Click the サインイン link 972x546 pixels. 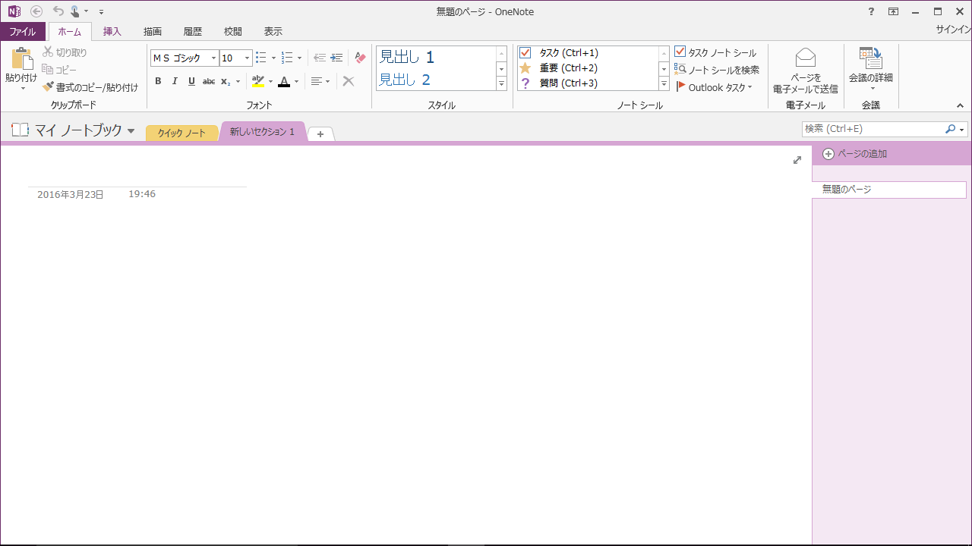click(x=953, y=30)
